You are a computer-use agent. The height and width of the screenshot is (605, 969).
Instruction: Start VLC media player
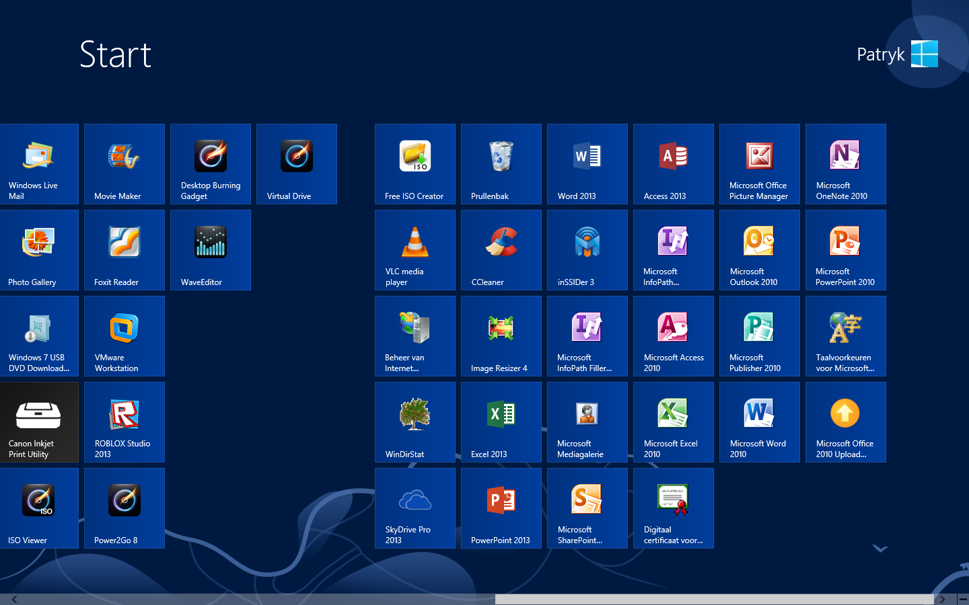click(415, 250)
